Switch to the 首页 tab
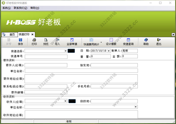Screen dimensions: 176x124 coord(10,34)
